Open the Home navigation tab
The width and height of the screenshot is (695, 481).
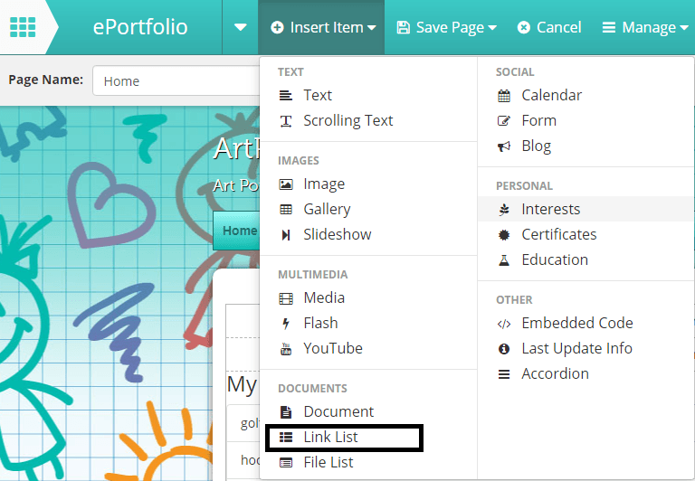pos(237,231)
